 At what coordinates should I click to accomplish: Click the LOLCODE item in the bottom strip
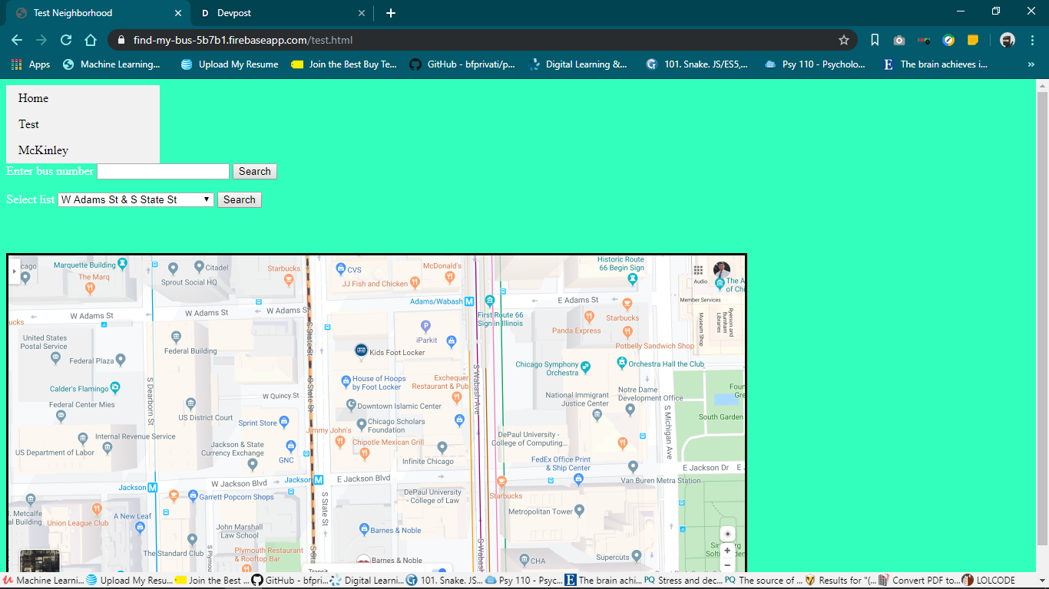click(x=990, y=581)
